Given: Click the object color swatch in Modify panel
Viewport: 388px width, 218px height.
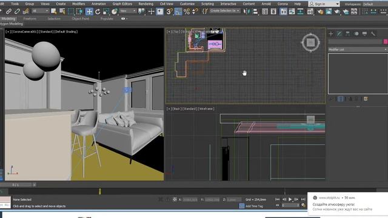Looking at the screenshot, I should click(x=386, y=42).
